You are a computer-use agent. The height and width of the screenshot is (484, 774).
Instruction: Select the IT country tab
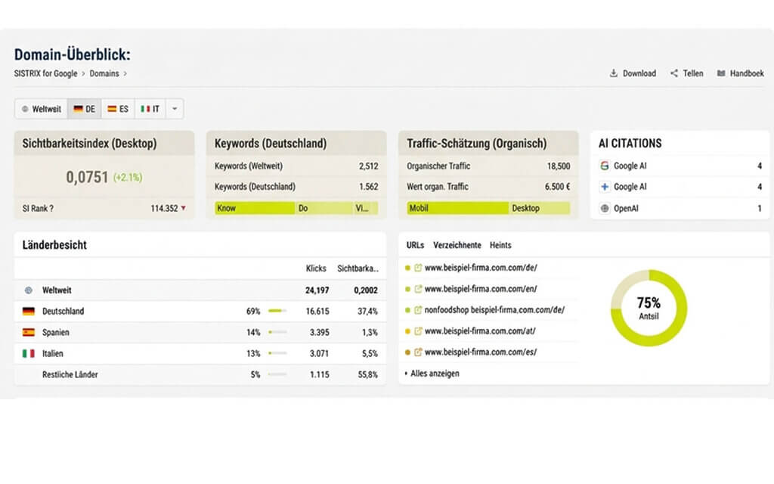click(150, 109)
